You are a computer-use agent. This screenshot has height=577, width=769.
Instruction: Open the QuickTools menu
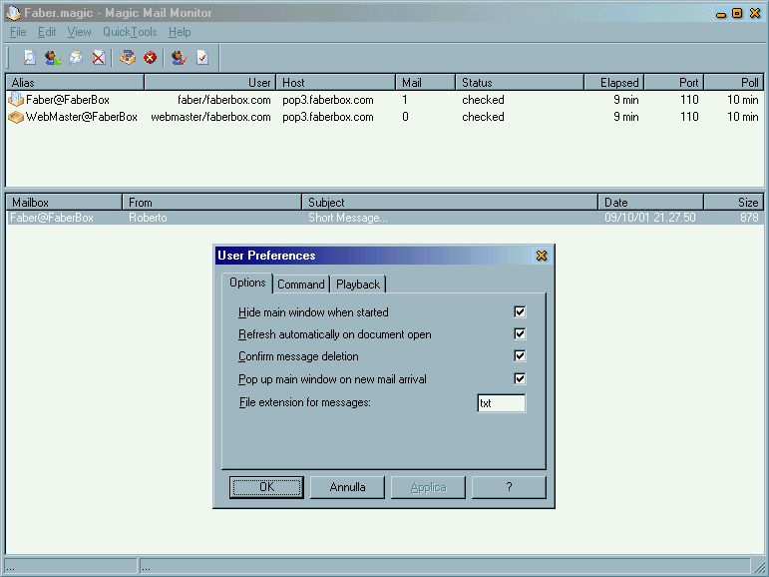[130, 32]
